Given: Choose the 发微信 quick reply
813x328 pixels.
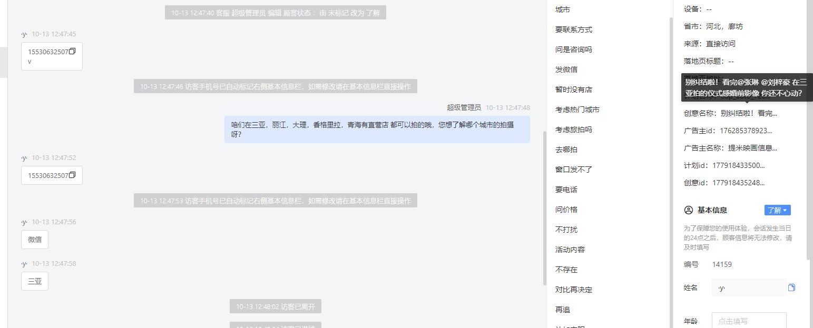Looking at the screenshot, I should click(566, 69).
